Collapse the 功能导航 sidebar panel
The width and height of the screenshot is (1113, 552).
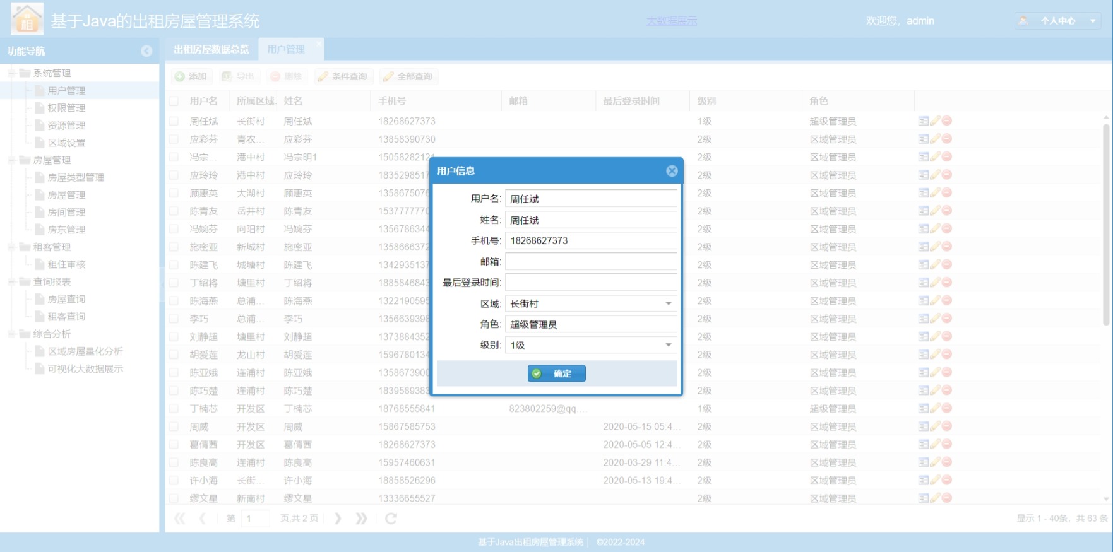pos(146,51)
